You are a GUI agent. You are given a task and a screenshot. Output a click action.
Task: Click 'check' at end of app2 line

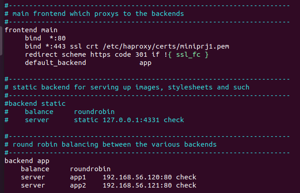[186, 185]
